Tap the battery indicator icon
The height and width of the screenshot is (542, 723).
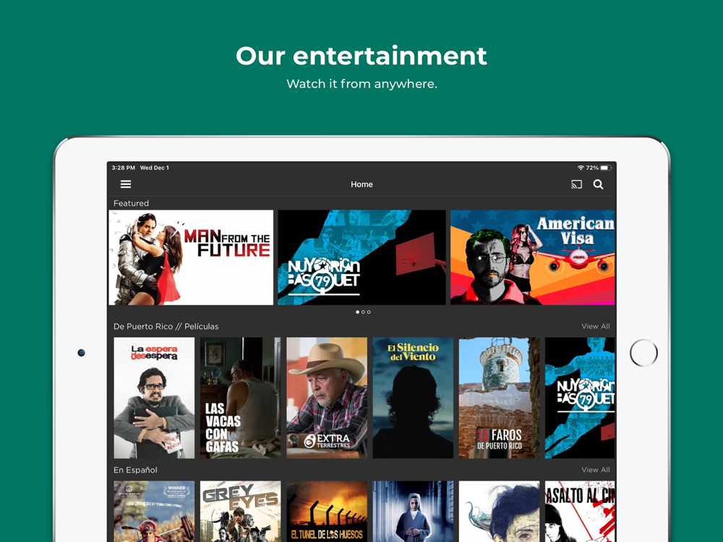(606, 168)
